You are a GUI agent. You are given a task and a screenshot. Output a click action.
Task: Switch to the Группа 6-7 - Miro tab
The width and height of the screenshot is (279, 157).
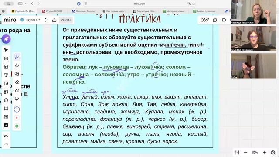point(22,11)
